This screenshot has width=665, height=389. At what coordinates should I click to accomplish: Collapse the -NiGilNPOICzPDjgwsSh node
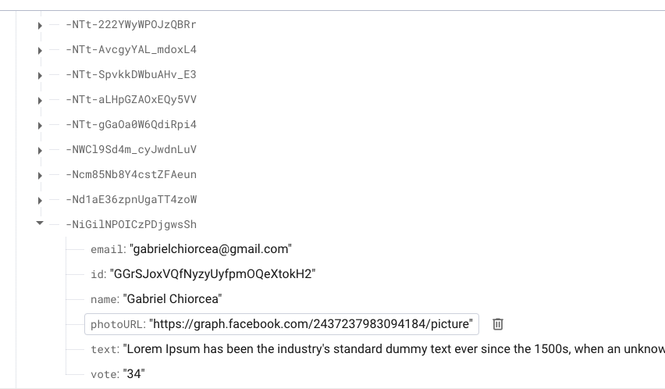tap(40, 224)
